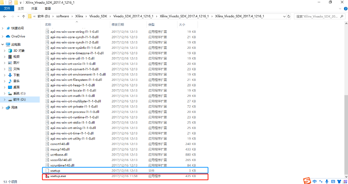The width and height of the screenshot is (348, 184).
Task: Select the ucrtbase.dll file
Action: [59, 154]
